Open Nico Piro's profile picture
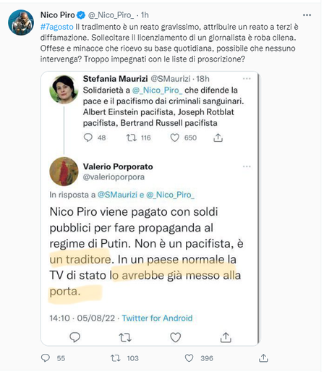 click(21, 22)
